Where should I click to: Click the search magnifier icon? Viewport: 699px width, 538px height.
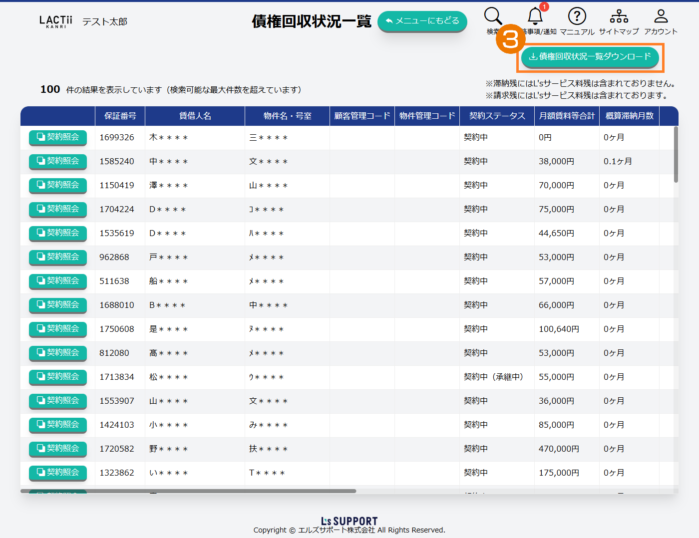pyautogui.click(x=493, y=16)
